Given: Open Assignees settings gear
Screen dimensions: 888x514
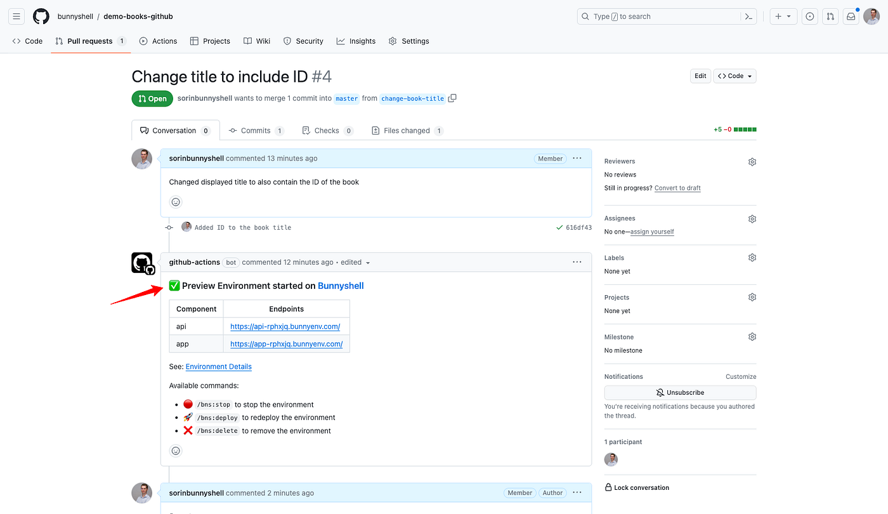Looking at the screenshot, I should tap(752, 219).
